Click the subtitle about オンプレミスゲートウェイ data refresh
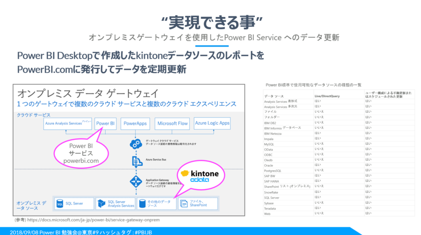The height and width of the screenshot is (235, 421). [x=214, y=37]
